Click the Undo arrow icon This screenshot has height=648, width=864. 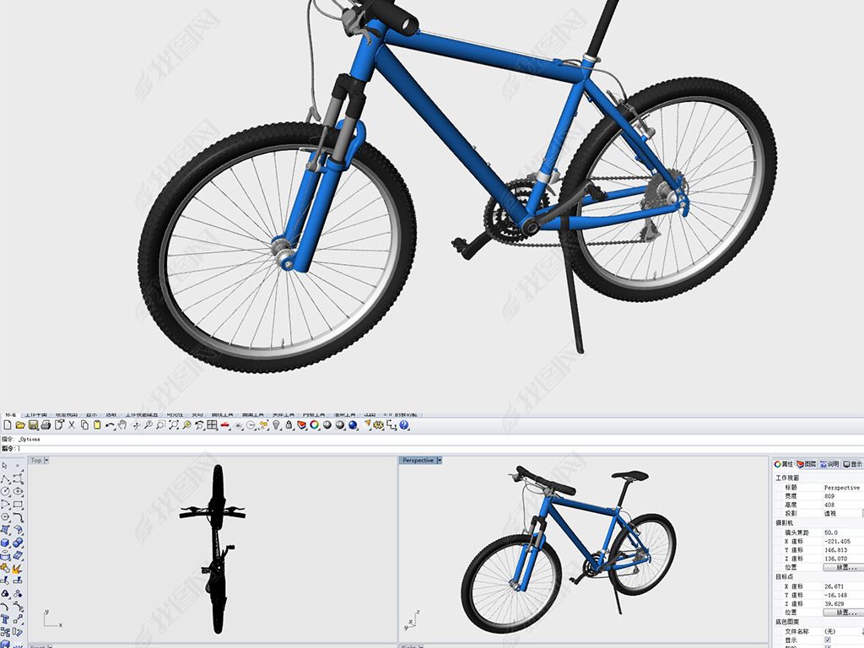pyautogui.click(x=110, y=425)
